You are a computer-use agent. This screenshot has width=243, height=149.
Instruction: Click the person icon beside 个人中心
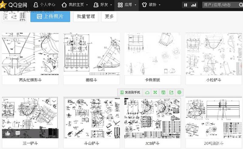36,5
